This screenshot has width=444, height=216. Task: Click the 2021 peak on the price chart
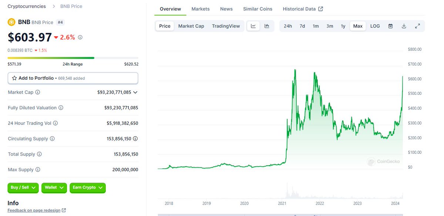click(295, 70)
